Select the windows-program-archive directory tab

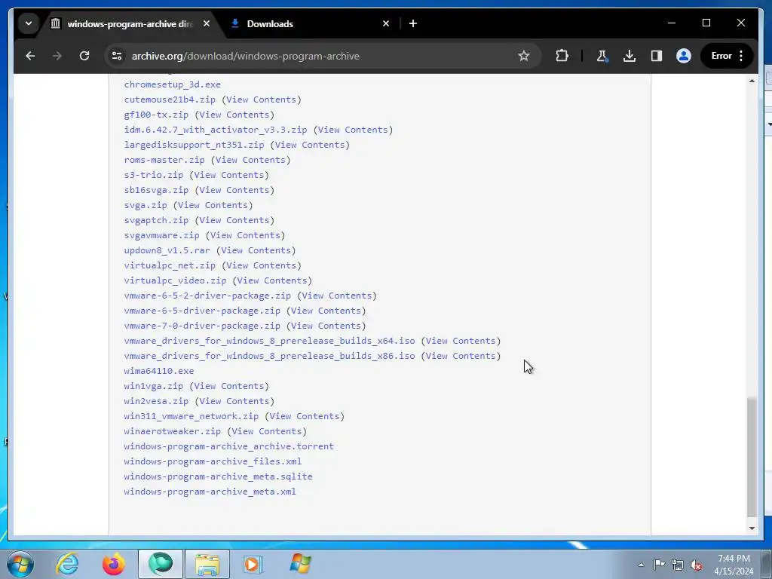pos(130,23)
